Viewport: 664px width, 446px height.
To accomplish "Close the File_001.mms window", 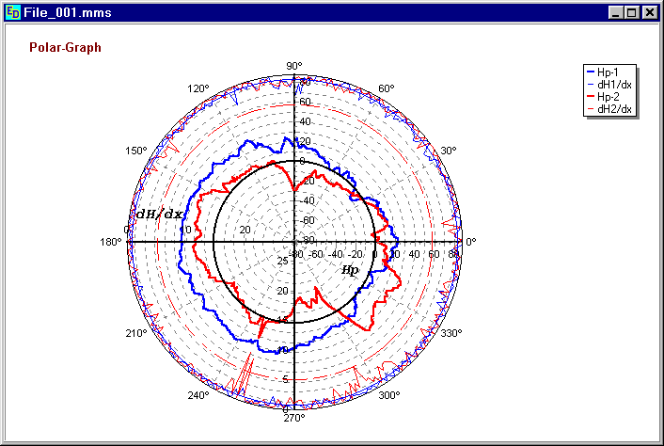I will (x=647, y=12).
